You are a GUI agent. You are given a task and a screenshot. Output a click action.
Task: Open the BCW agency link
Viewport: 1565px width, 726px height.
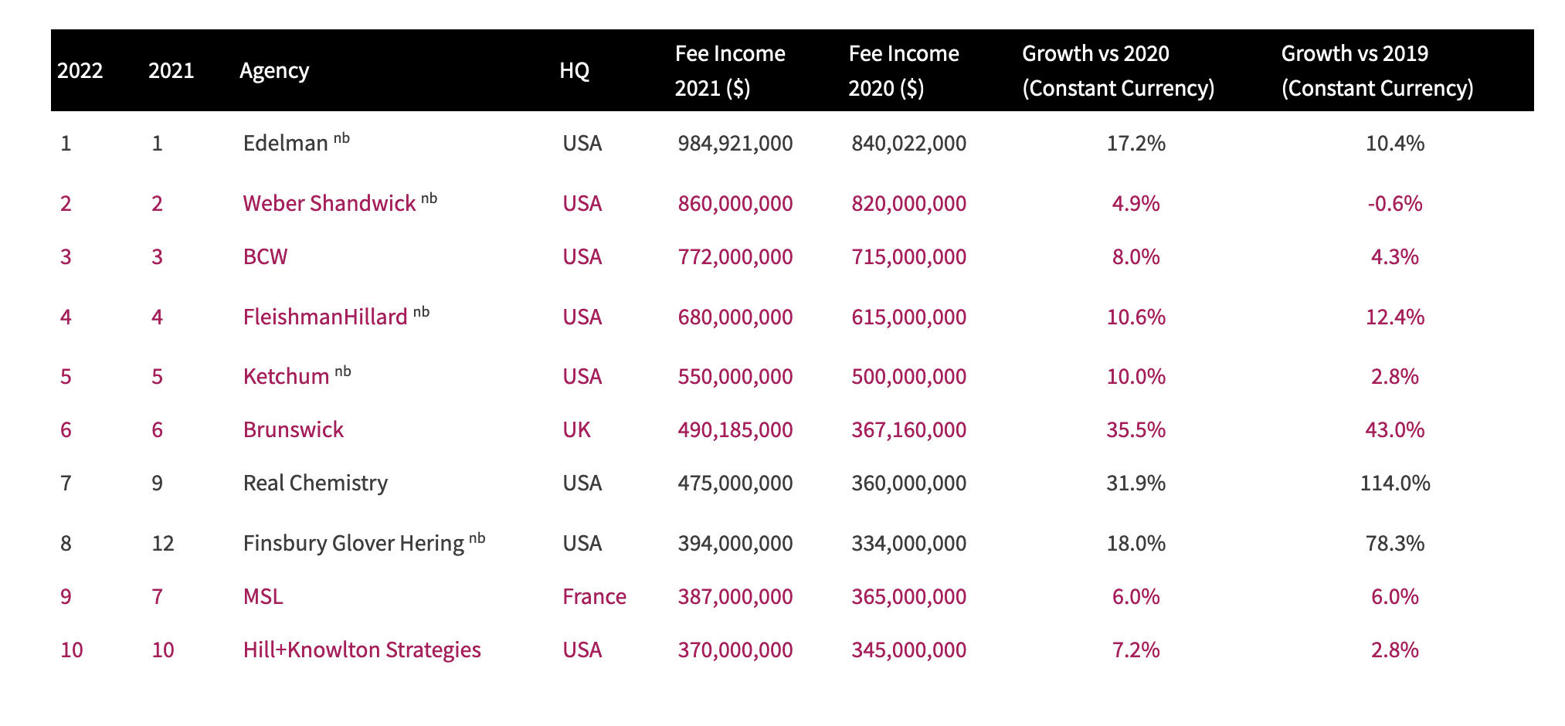click(x=265, y=257)
